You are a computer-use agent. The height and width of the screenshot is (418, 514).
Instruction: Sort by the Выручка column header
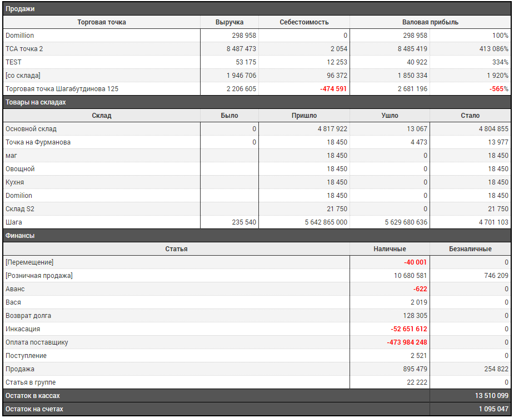[x=229, y=22]
